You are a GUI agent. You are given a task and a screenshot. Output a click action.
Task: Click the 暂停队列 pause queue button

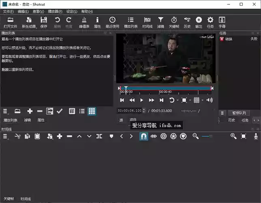pos(239,113)
